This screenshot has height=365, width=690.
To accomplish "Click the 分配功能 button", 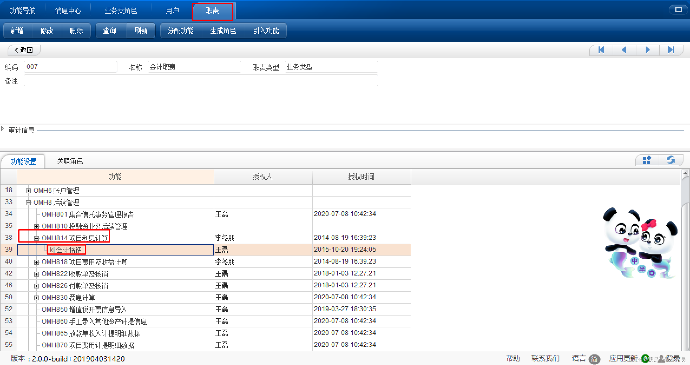I will [181, 31].
